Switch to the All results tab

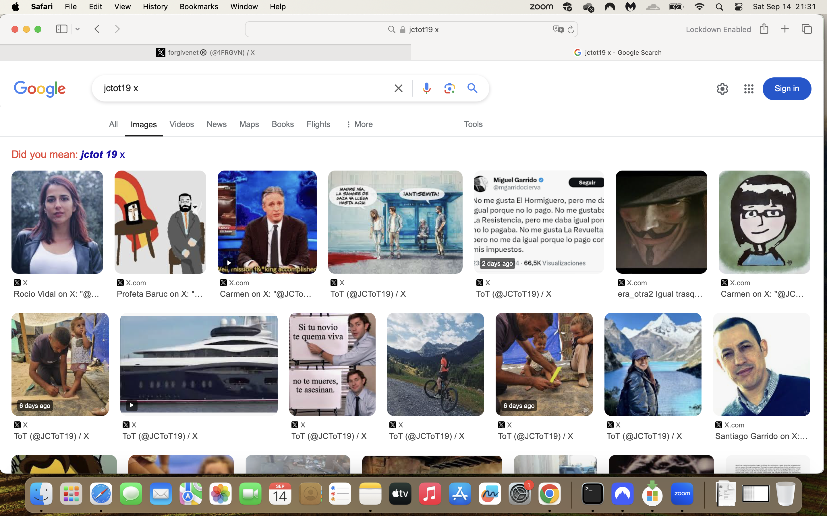pos(113,124)
